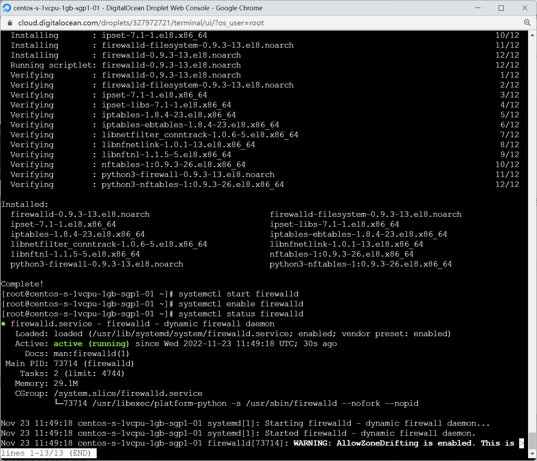
Task: Click the 'lines 1-13/13 (END)' pager status
Action: [x=48, y=453]
